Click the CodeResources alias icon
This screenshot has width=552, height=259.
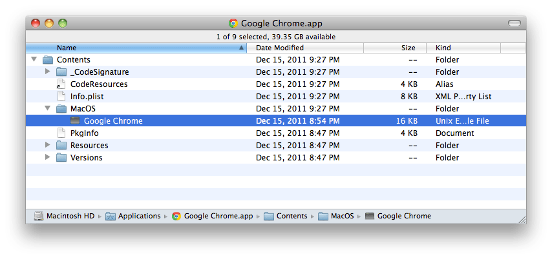pyautogui.click(x=61, y=84)
